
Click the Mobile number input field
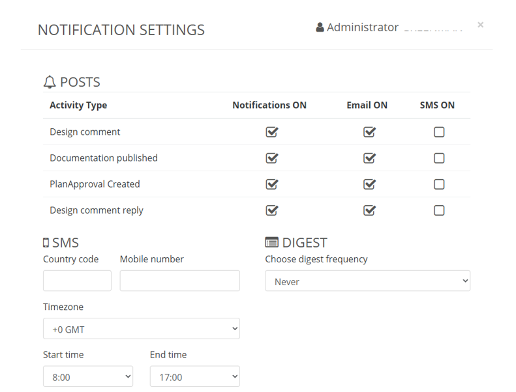(x=179, y=281)
